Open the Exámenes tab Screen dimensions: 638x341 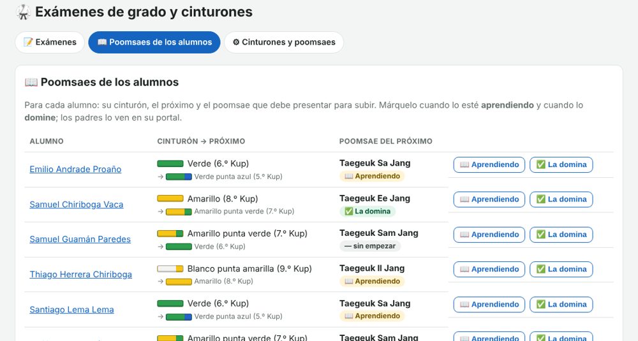50,42
